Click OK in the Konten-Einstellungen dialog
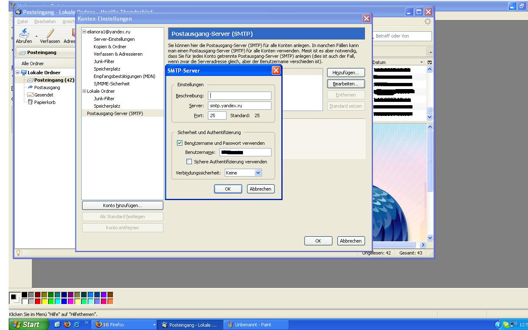 [x=318, y=241]
